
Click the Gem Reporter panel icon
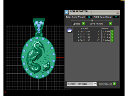(x=67, y=12)
